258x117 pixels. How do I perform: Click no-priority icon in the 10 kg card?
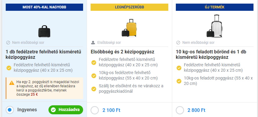(x=178, y=43)
